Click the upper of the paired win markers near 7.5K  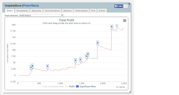click(x=88, y=54)
